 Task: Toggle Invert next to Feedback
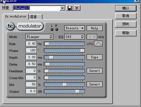[x=95, y=71]
